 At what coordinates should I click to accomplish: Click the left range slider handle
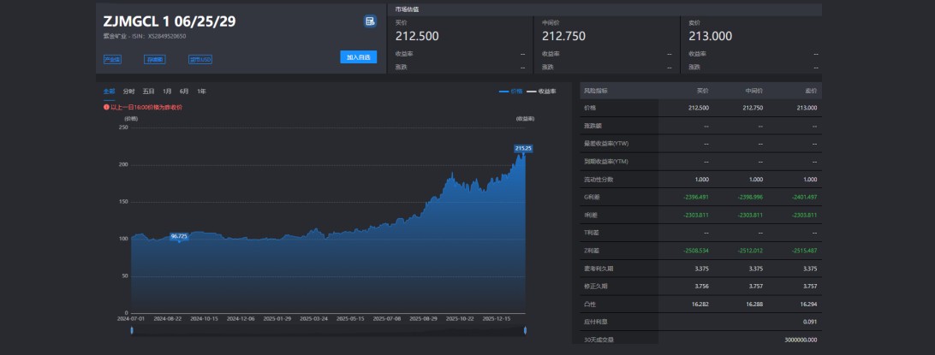point(132,330)
